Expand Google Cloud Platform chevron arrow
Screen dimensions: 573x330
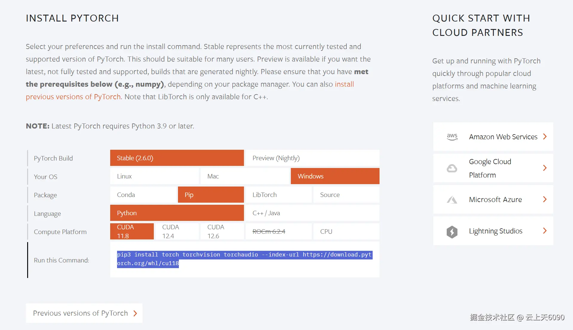point(545,168)
